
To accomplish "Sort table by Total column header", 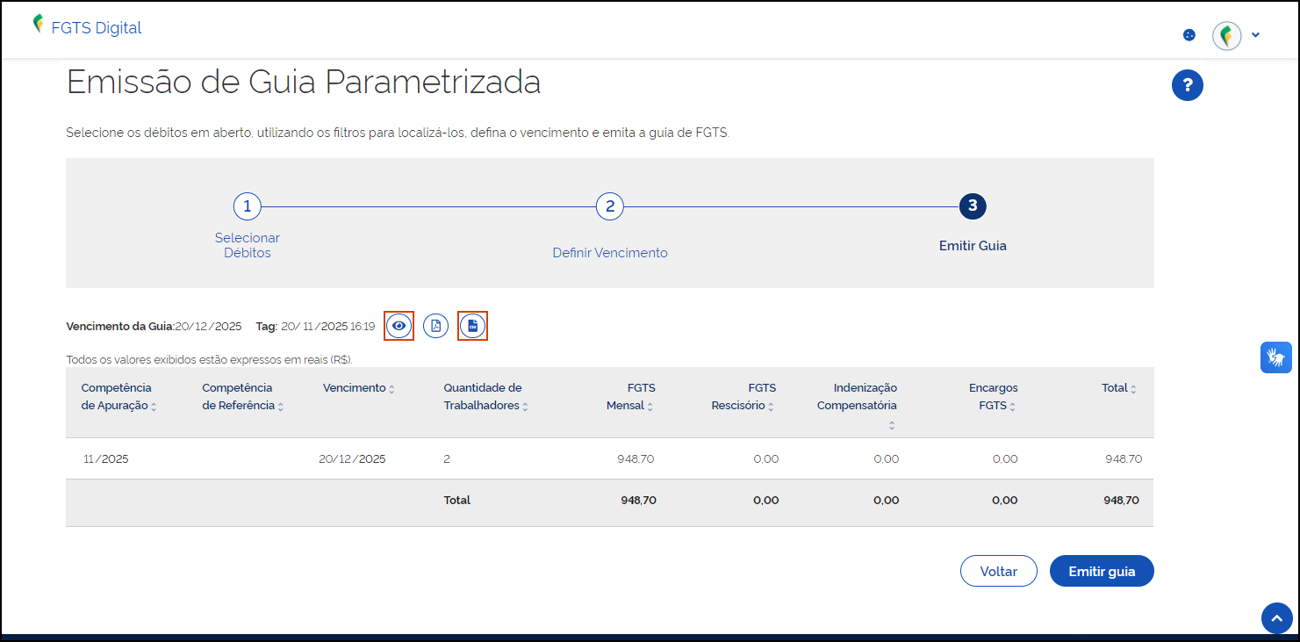I will pos(1132,389).
